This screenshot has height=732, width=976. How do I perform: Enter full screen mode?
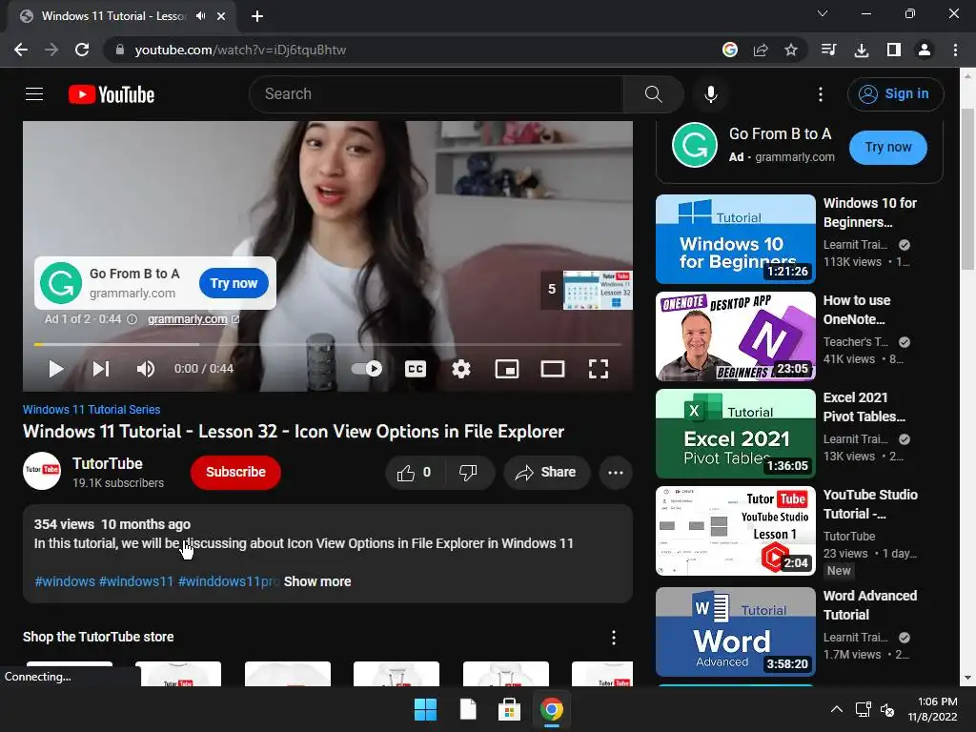click(x=599, y=369)
